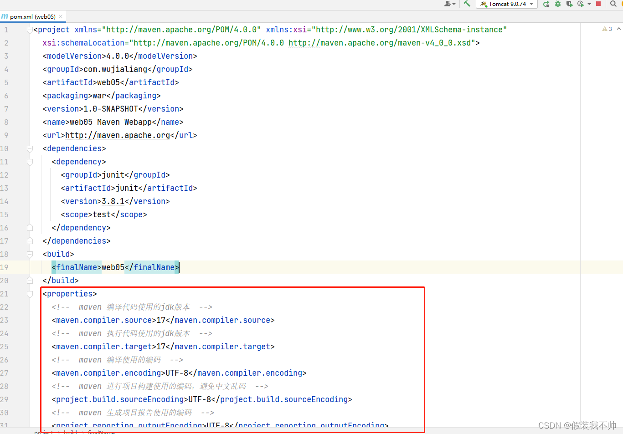Click the closing dependency fold marker on line 16

(30, 228)
